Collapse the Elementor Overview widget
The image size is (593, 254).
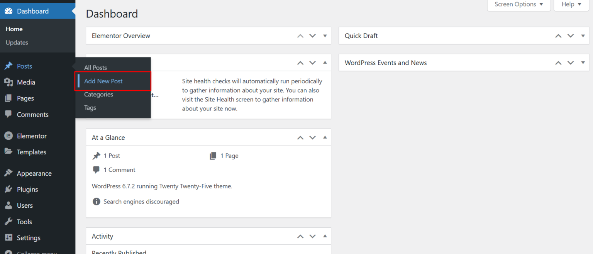click(325, 36)
